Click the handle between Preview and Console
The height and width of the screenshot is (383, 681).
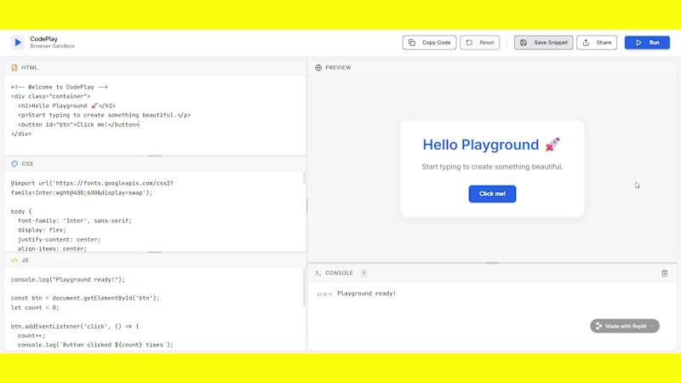pos(492,263)
